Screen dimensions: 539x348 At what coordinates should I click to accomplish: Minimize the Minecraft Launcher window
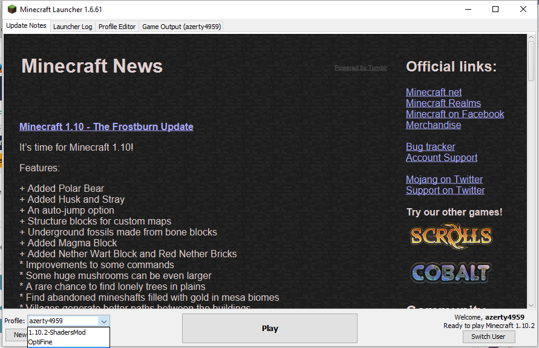pos(468,9)
